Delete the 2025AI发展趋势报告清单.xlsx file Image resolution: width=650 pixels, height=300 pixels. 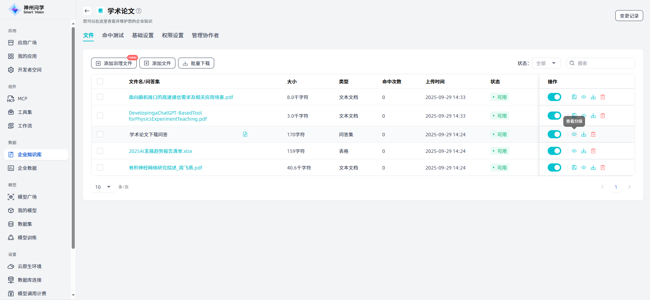(x=593, y=151)
